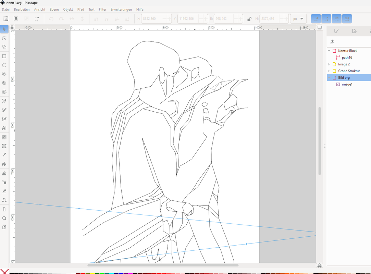Click Select All objects icon
Screen dimensions: 371x274
click(x=6, y=19)
